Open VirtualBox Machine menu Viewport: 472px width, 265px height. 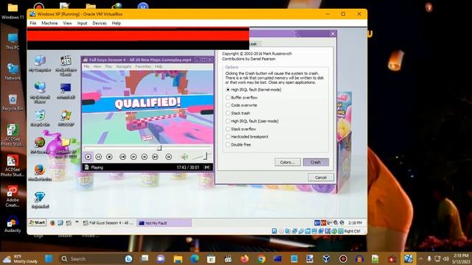coord(49,23)
